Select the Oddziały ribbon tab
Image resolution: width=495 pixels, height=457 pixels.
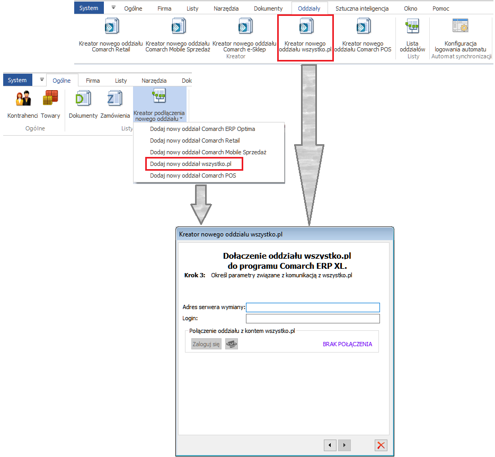[309, 8]
